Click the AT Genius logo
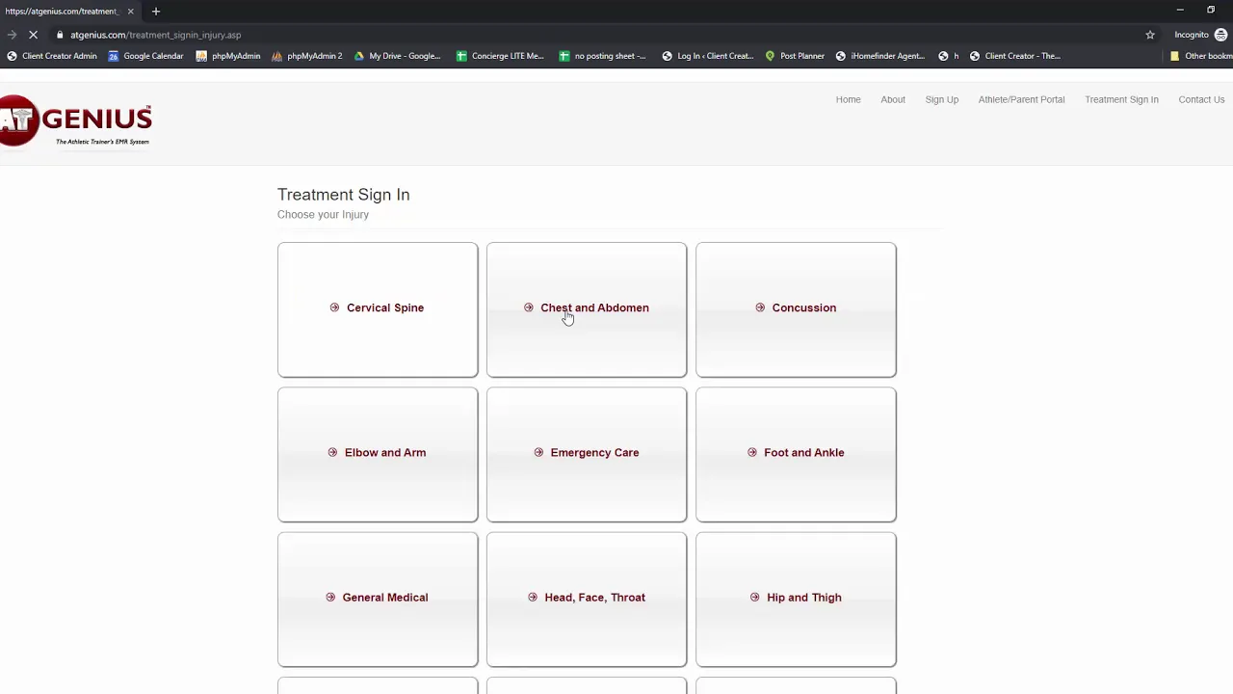 click(x=76, y=120)
